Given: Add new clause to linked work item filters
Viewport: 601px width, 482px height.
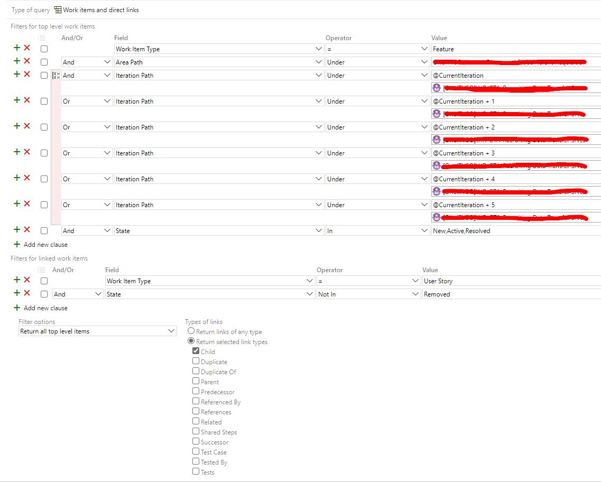Looking at the screenshot, I should (41, 308).
